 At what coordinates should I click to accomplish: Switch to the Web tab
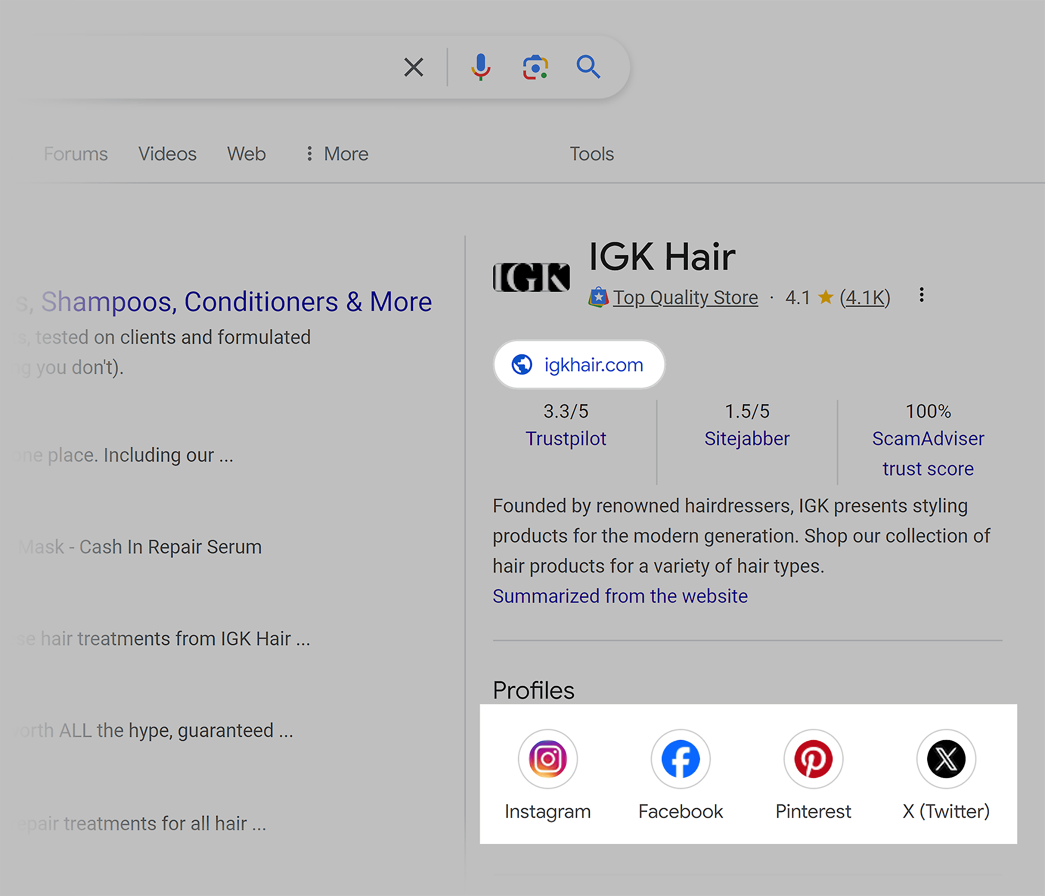point(246,154)
